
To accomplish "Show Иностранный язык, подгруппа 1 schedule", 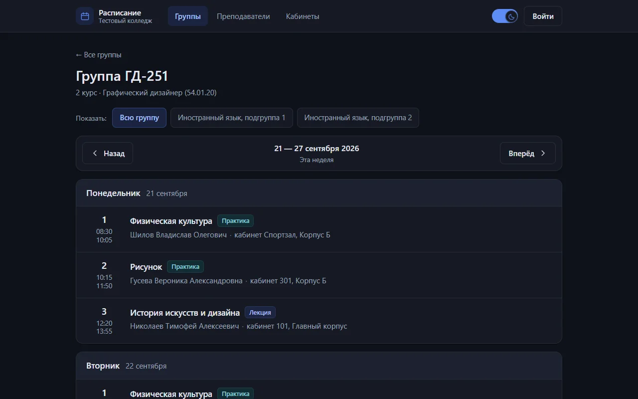I will tap(232, 118).
